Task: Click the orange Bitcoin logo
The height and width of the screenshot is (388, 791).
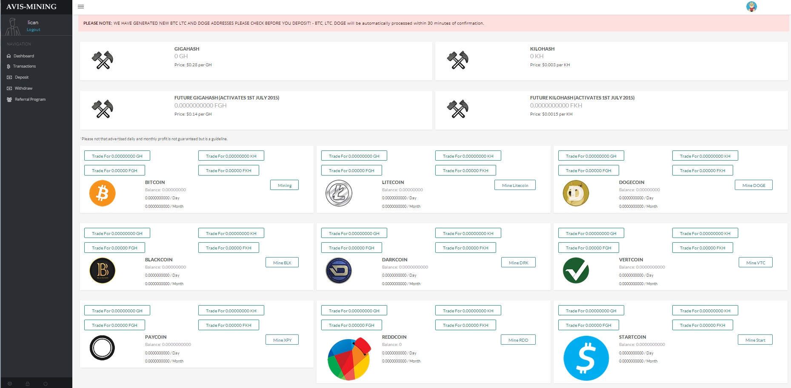Action: pyautogui.click(x=102, y=193)
